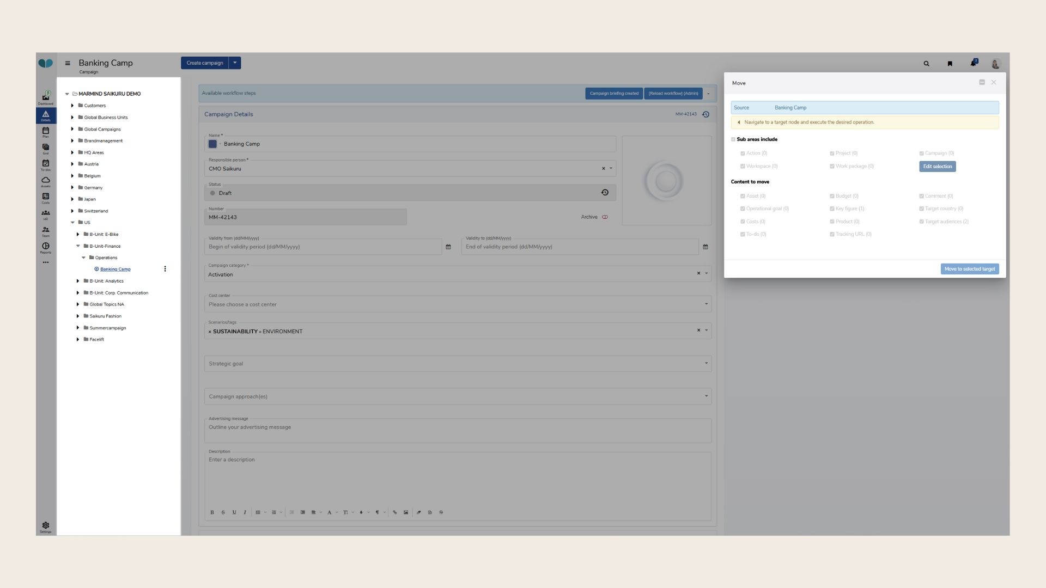Viewport: 1046px width, 588px height.
Task: Expand the Germany tree folder
Action: pos(72,187)
